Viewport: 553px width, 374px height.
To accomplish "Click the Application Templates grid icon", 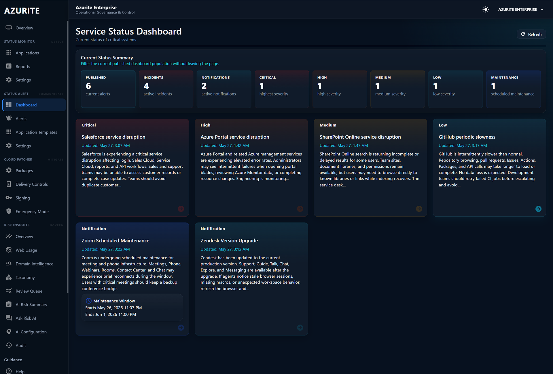I will (x=9, y=132).
